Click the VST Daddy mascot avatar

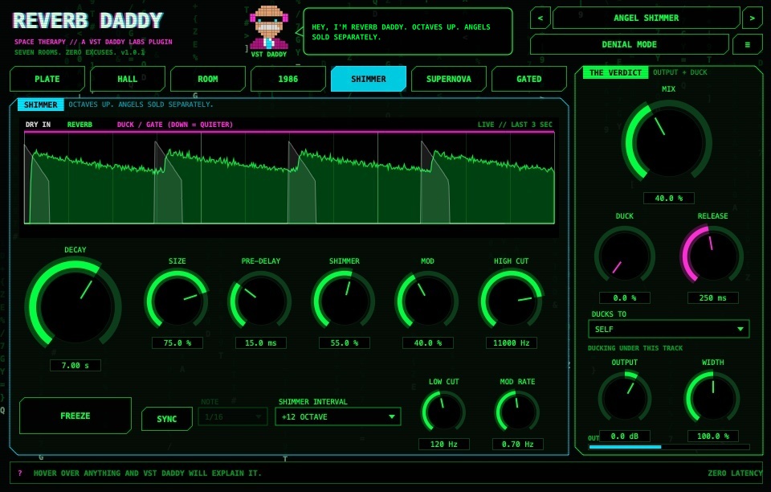[x=268, y=27]
